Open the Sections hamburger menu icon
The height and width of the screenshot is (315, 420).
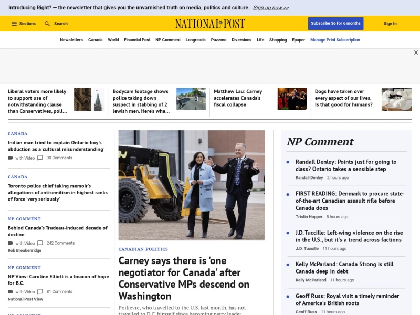[x=14, y=24]
